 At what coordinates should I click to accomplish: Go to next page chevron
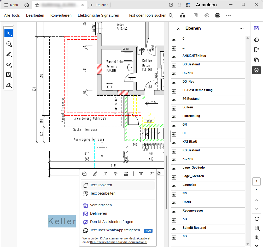coord(257,209)
